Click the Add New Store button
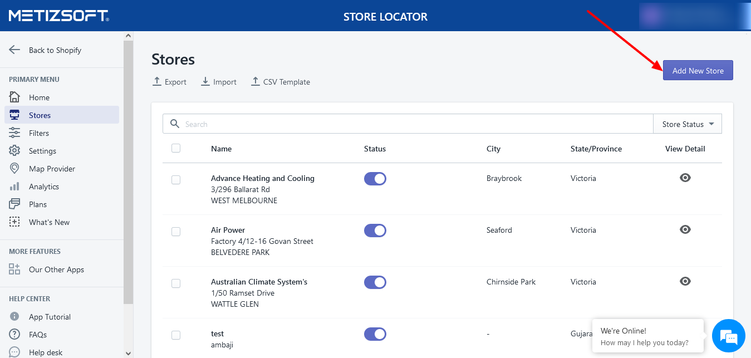Viewport: 751px width, 358px height. click(698, 71)
